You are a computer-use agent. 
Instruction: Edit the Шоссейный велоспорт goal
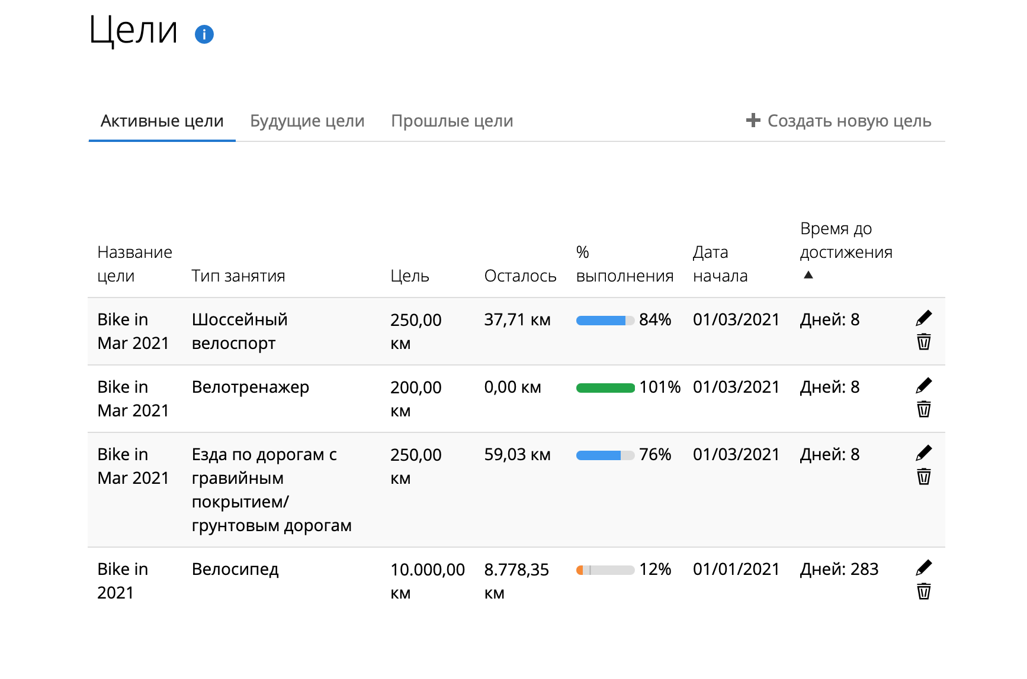(x=923, y=318)
